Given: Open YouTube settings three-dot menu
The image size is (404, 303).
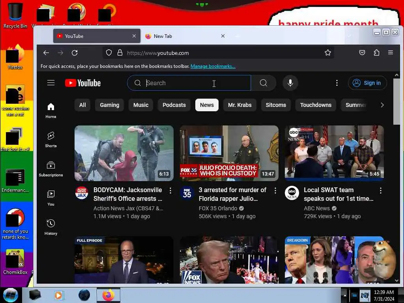Looking at the screenshot, I should (x=337, y=83).
